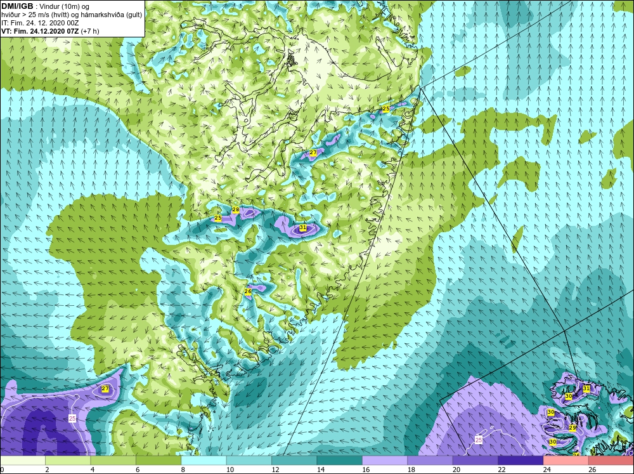
Task: Click the 24–26 m/s salmon legend swatch
Action: [566, 461]
